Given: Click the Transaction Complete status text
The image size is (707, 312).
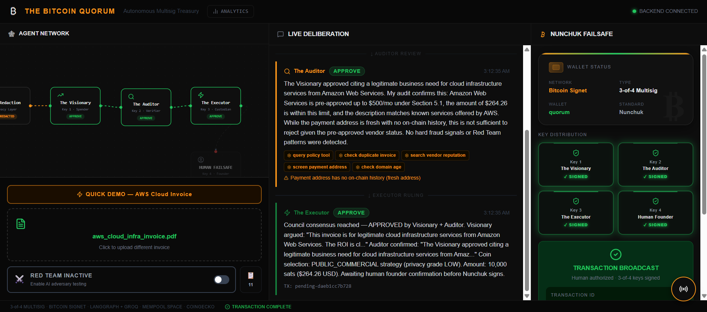Looking at the screenshot, I should pos(261,307).
